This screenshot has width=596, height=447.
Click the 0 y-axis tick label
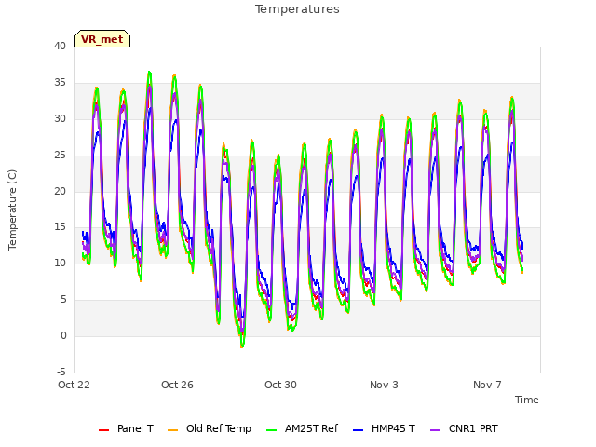[63, 335]
